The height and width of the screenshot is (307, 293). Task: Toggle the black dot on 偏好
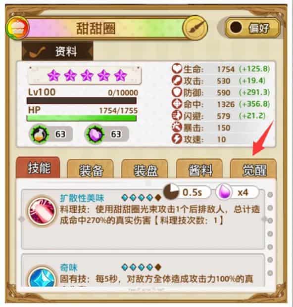(x=236, y=27)
